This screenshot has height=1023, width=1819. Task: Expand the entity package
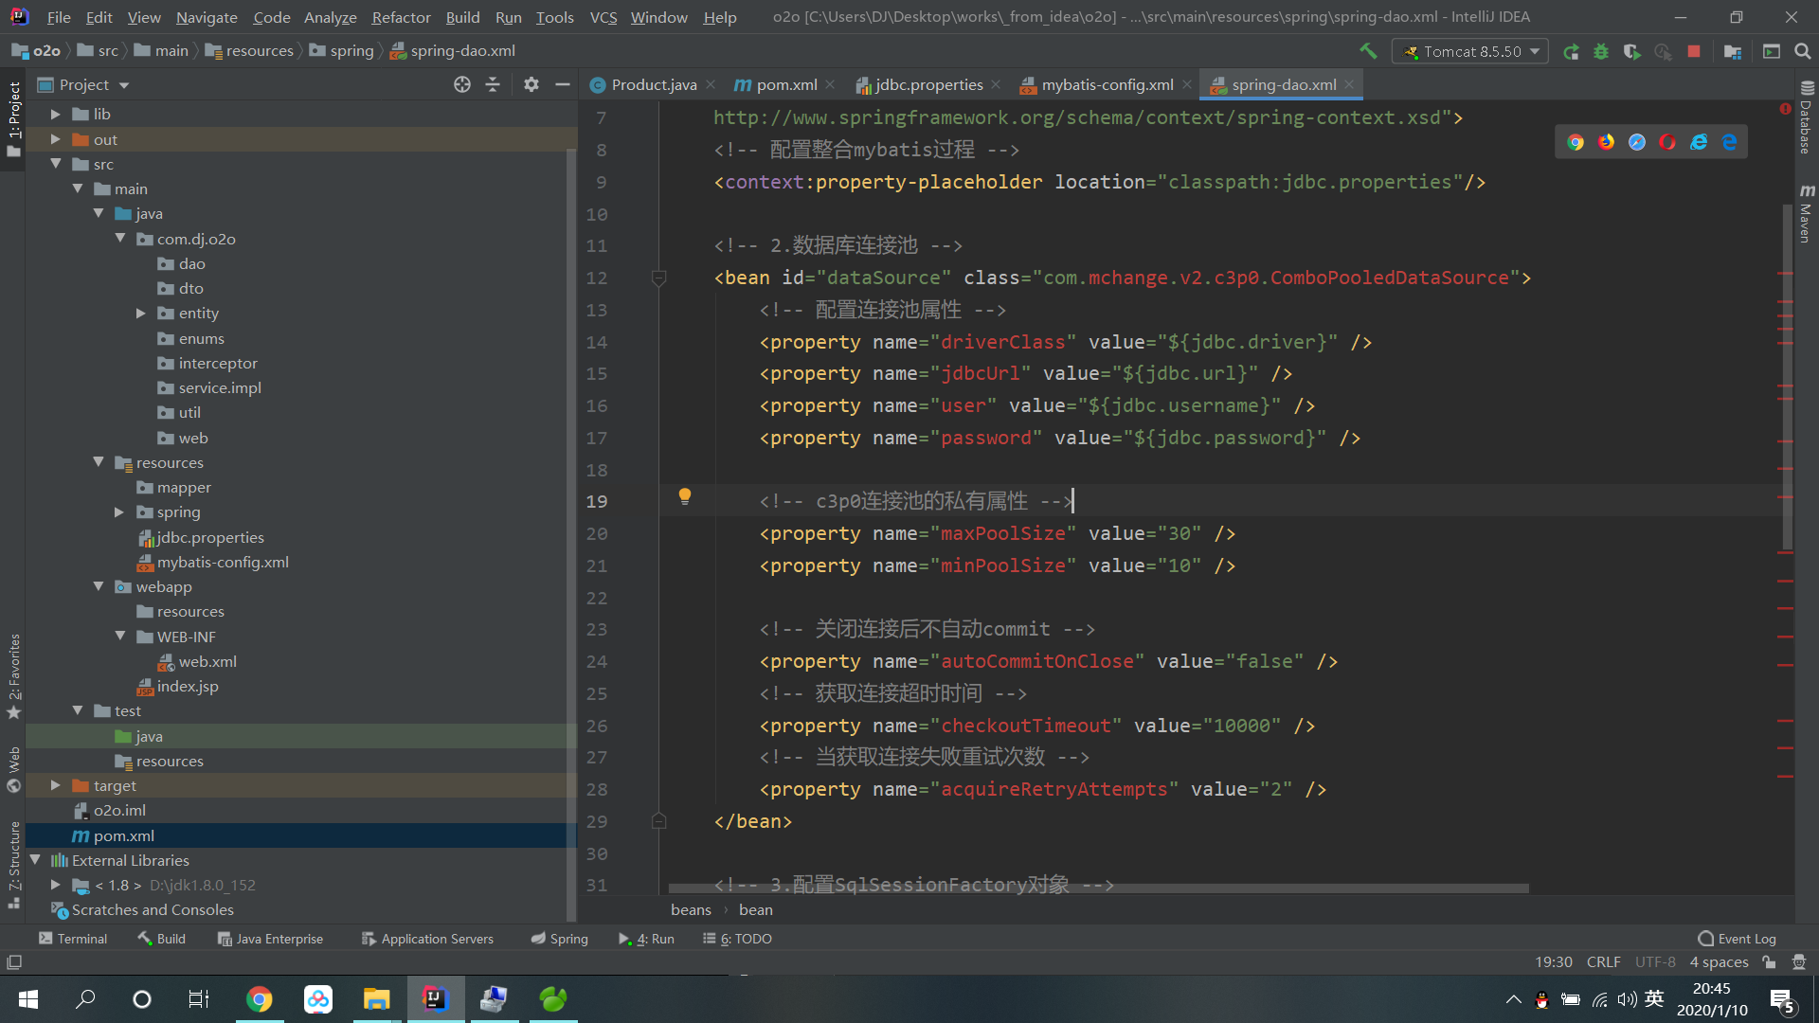tap(141, 313)
